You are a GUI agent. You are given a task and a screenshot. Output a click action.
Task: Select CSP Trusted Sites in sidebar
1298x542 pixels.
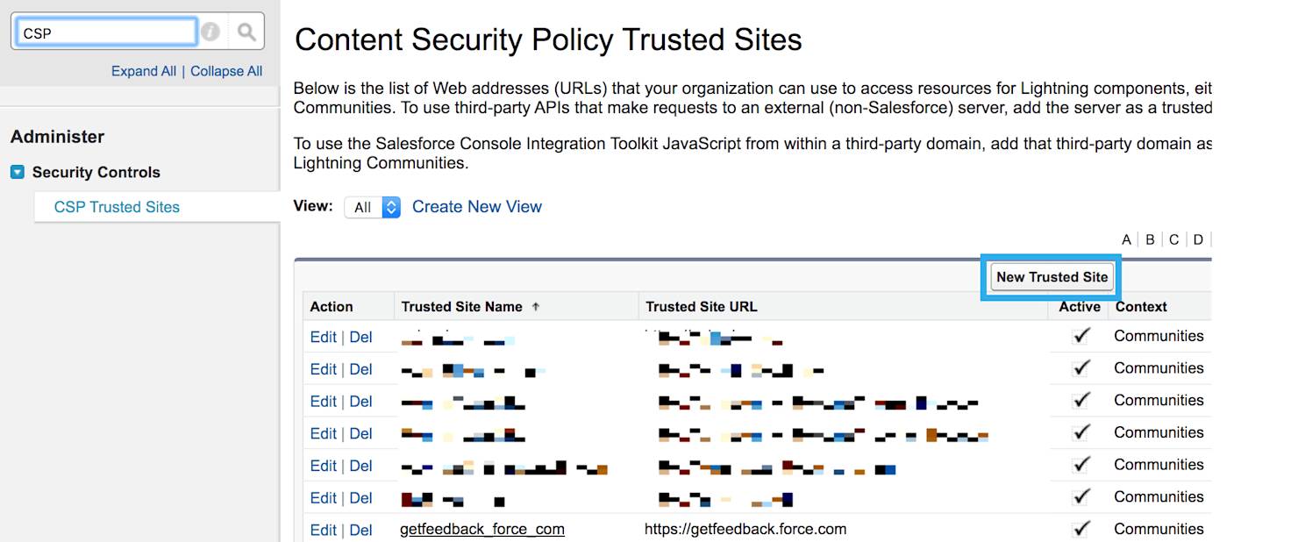click(117, 207)
